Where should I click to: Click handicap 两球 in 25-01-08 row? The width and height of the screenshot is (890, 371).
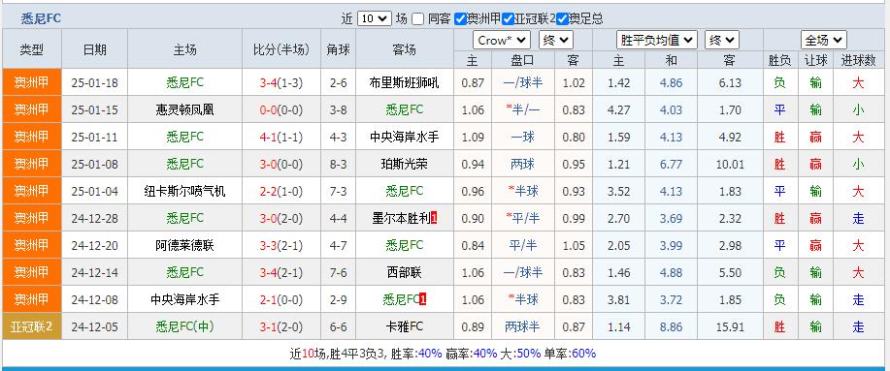523,165
